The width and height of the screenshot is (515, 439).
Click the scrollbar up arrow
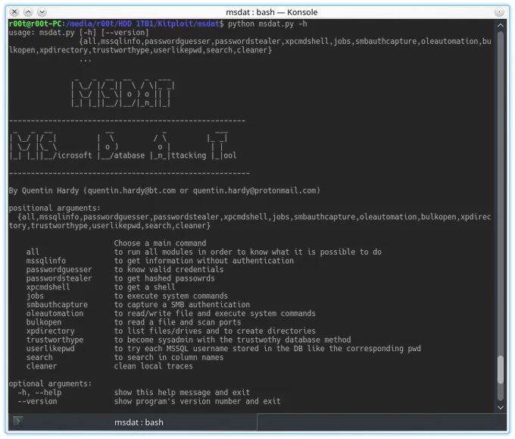click(x=500, y=25)
